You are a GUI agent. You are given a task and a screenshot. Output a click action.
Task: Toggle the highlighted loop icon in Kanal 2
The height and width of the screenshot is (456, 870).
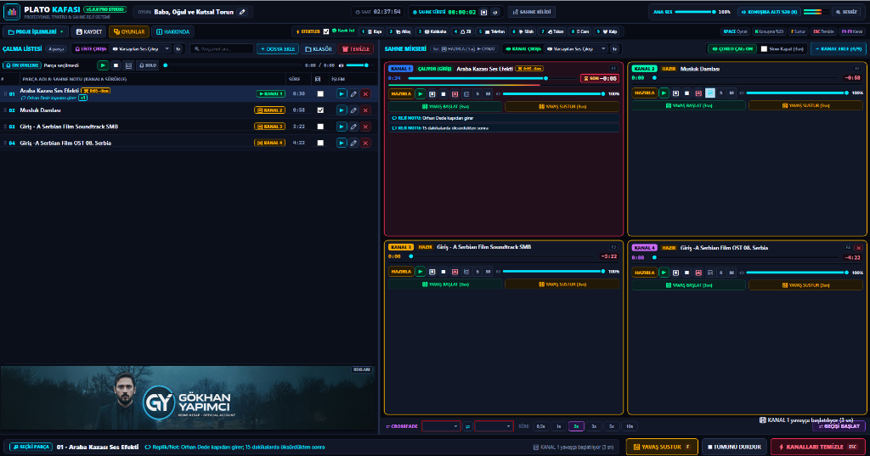709,93
